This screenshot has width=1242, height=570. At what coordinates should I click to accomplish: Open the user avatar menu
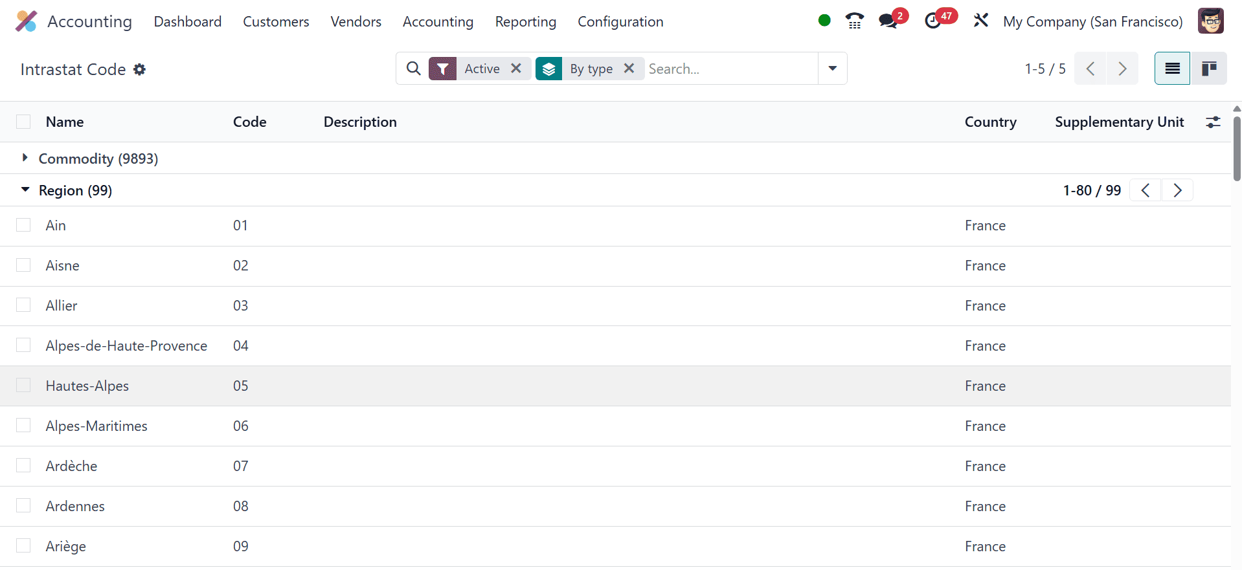point(1210,21)
